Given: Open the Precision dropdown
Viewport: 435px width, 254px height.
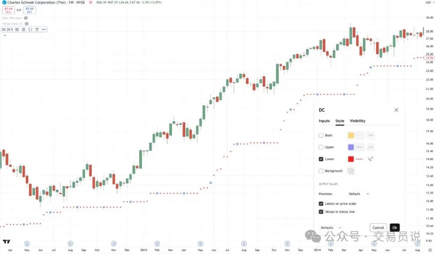Looking at the screenshot, I should pos(359,194).
